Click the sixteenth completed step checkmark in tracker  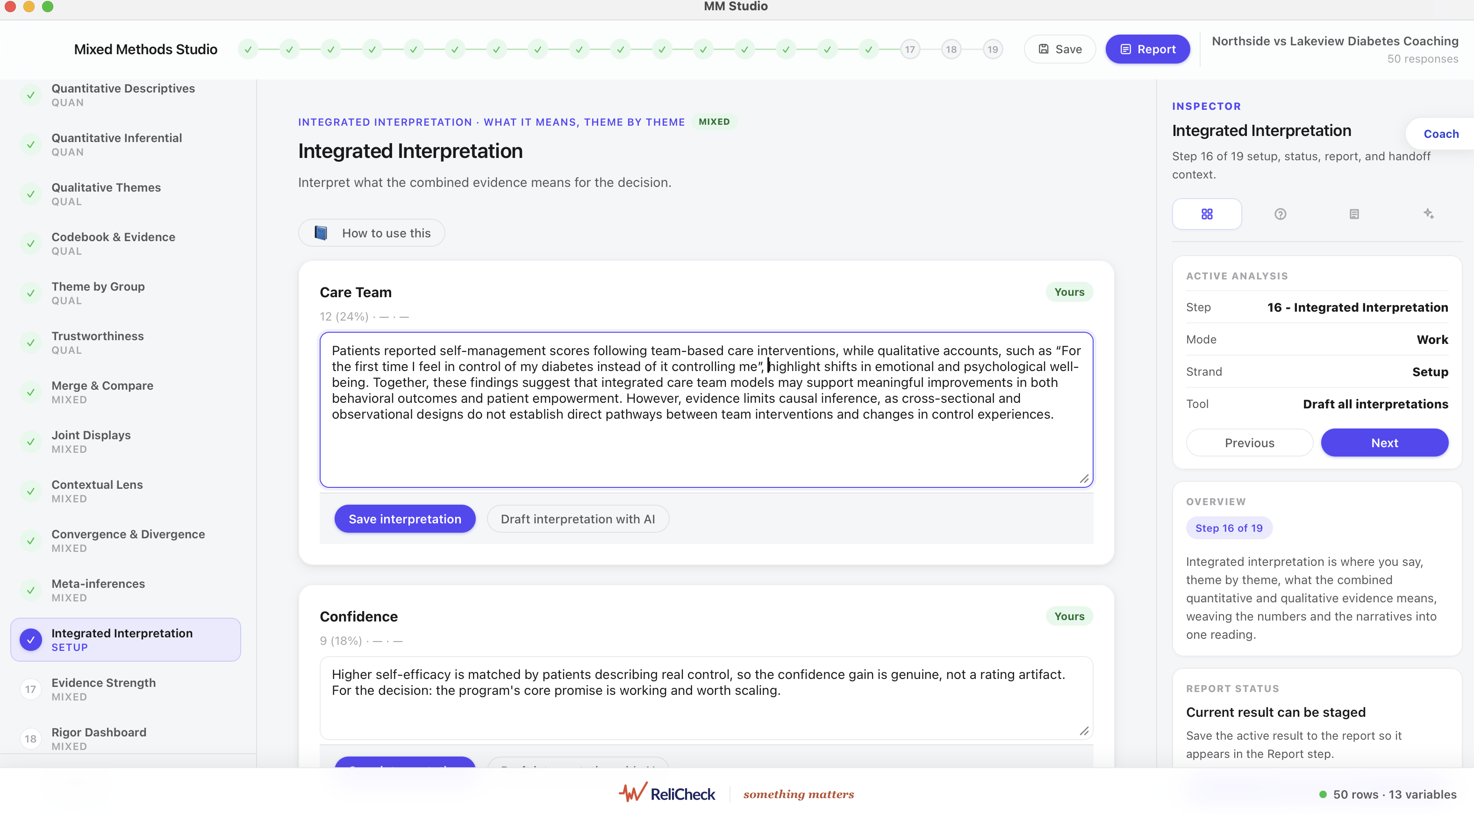[x=869, y=50]
